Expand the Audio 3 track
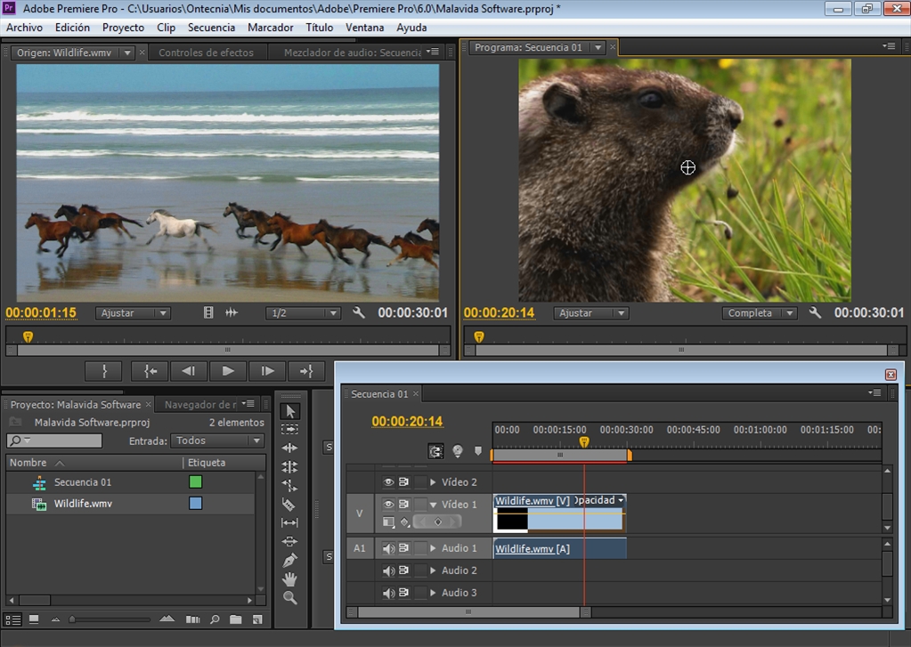 tap(433, 593)
